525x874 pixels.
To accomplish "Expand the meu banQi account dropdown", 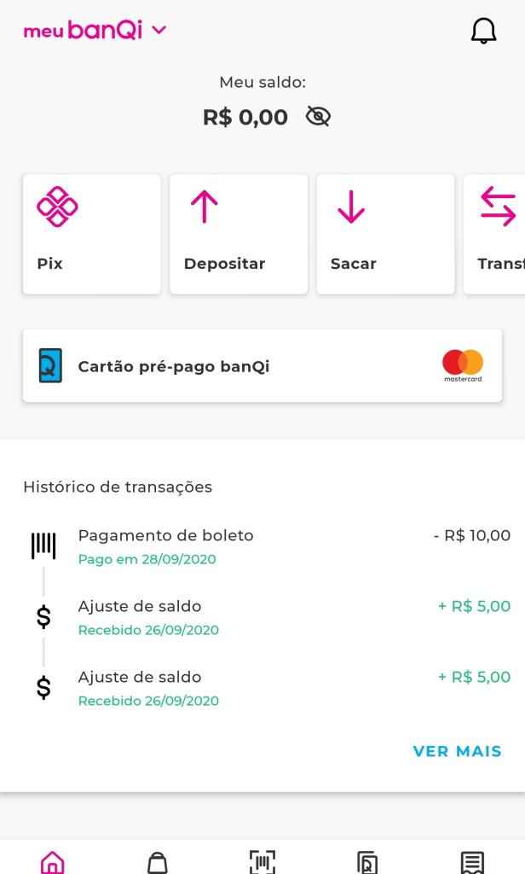I will click(159, 31).
